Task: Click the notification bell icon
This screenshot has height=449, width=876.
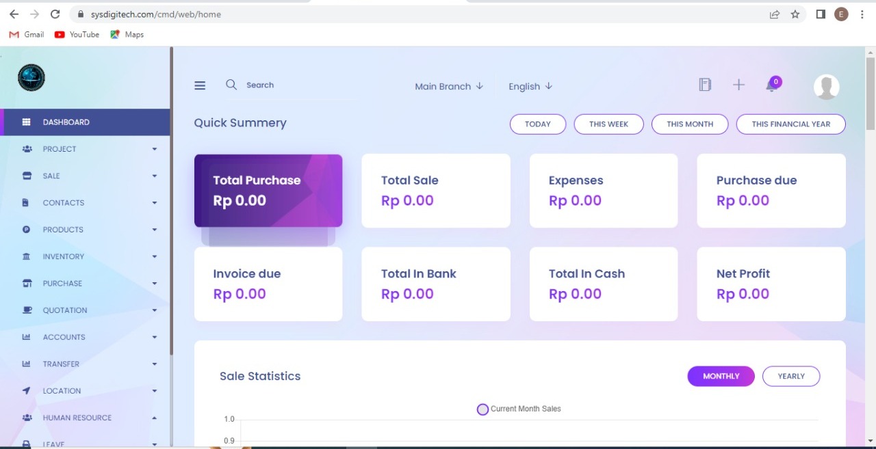Action: click(771, 85)
